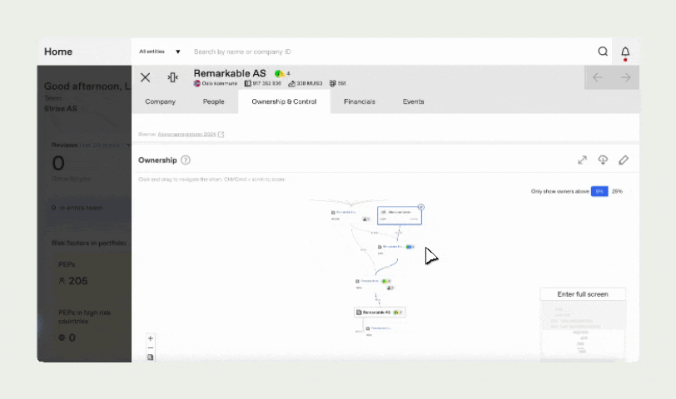Click the risk flag badge beside Remarkable AS title
The height and width of the screenshot is (399, 676).
280,74
